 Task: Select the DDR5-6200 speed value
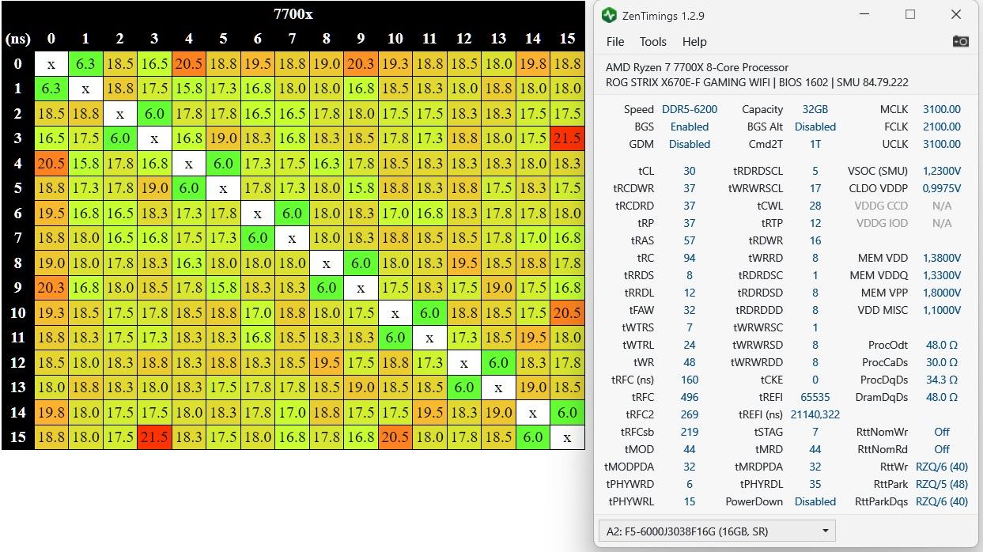(x=690, y=109)
